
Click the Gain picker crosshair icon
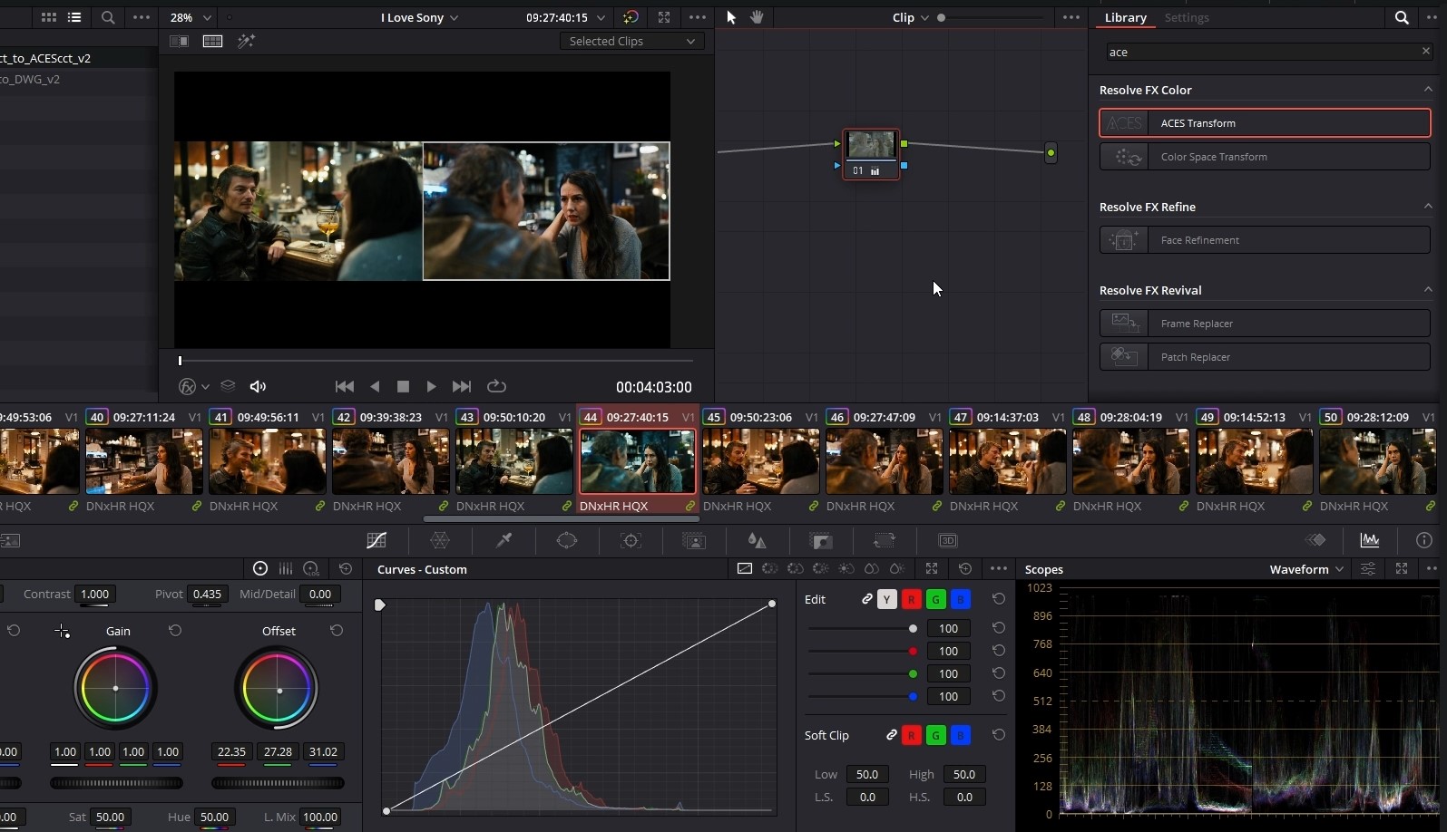(62, 631)
